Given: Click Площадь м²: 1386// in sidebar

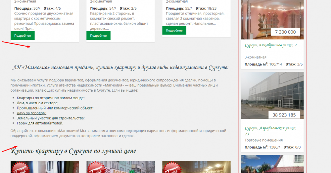Looking at the screenshot, I should coord(262,147).
